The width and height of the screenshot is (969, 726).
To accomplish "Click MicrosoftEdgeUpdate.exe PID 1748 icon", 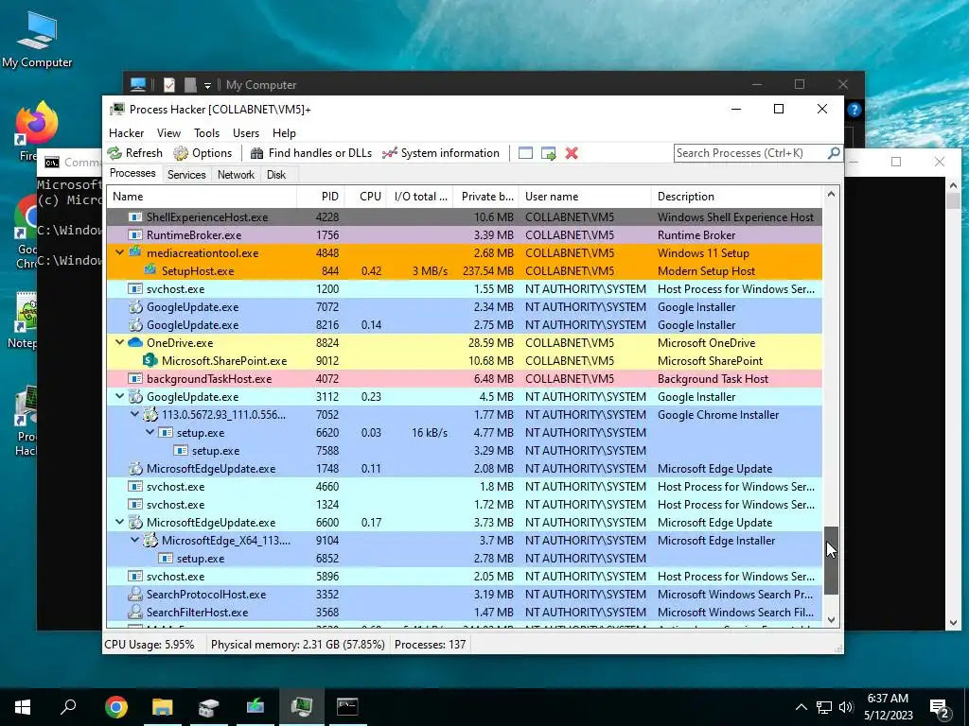I will click(x=135, y=469).
